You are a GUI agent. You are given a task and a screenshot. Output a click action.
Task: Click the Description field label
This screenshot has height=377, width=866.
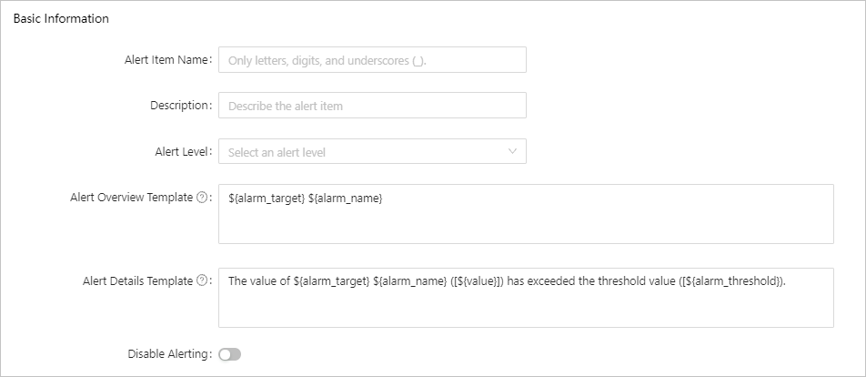pos(180,106)
